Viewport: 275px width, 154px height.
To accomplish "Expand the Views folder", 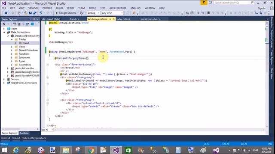I will (12, 47).
